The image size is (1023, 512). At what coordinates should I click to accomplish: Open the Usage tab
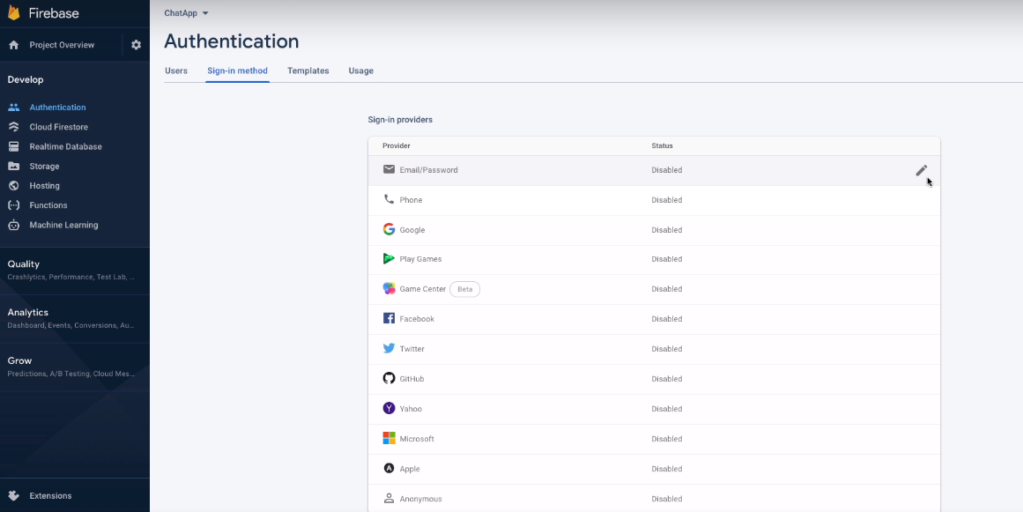click(x=361, y=71)
